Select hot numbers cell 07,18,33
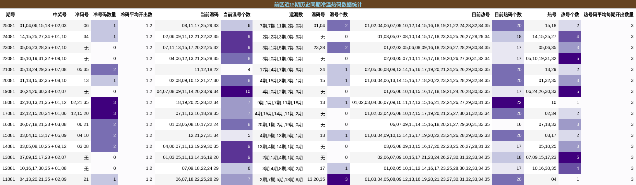The width and height of the screenshot is (636, 185). [x=548, y=124]
